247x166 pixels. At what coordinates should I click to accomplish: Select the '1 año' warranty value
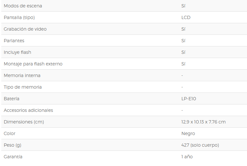click(x=187, y=157)
